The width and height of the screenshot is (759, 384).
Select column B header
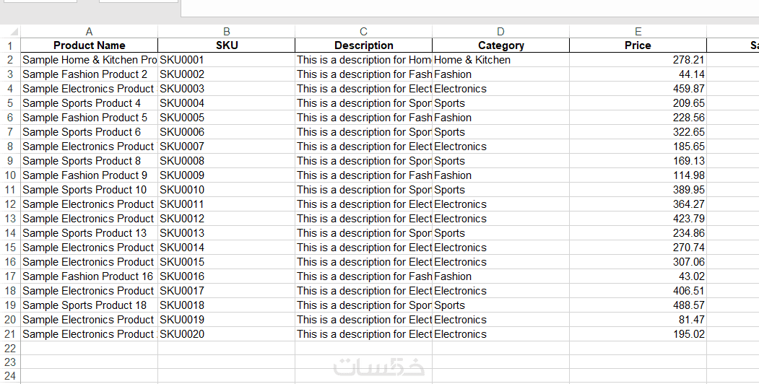click(226, 31)
